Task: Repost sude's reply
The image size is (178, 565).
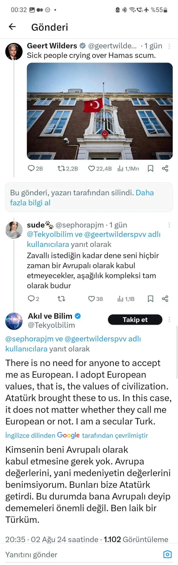Action: [61, 299]
